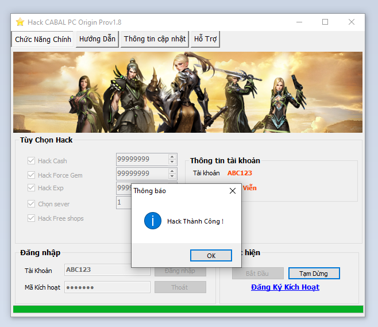The width and height of the screenshot is (378, 327).
Task: Decrease Hack Force Gem value down arrow
Action: coord(172,176)
